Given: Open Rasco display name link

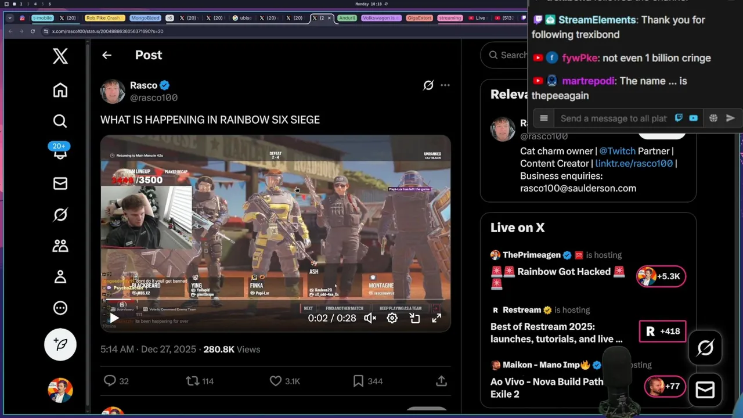Looking at the screenshot, I should (144, 85).
